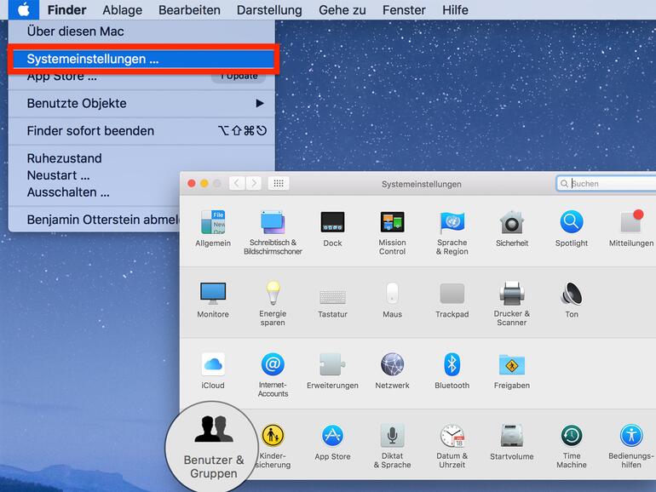This screenshot has width=656, height=492.
Task: Open the Bearbeiten menu
Action: click(189, 9)
